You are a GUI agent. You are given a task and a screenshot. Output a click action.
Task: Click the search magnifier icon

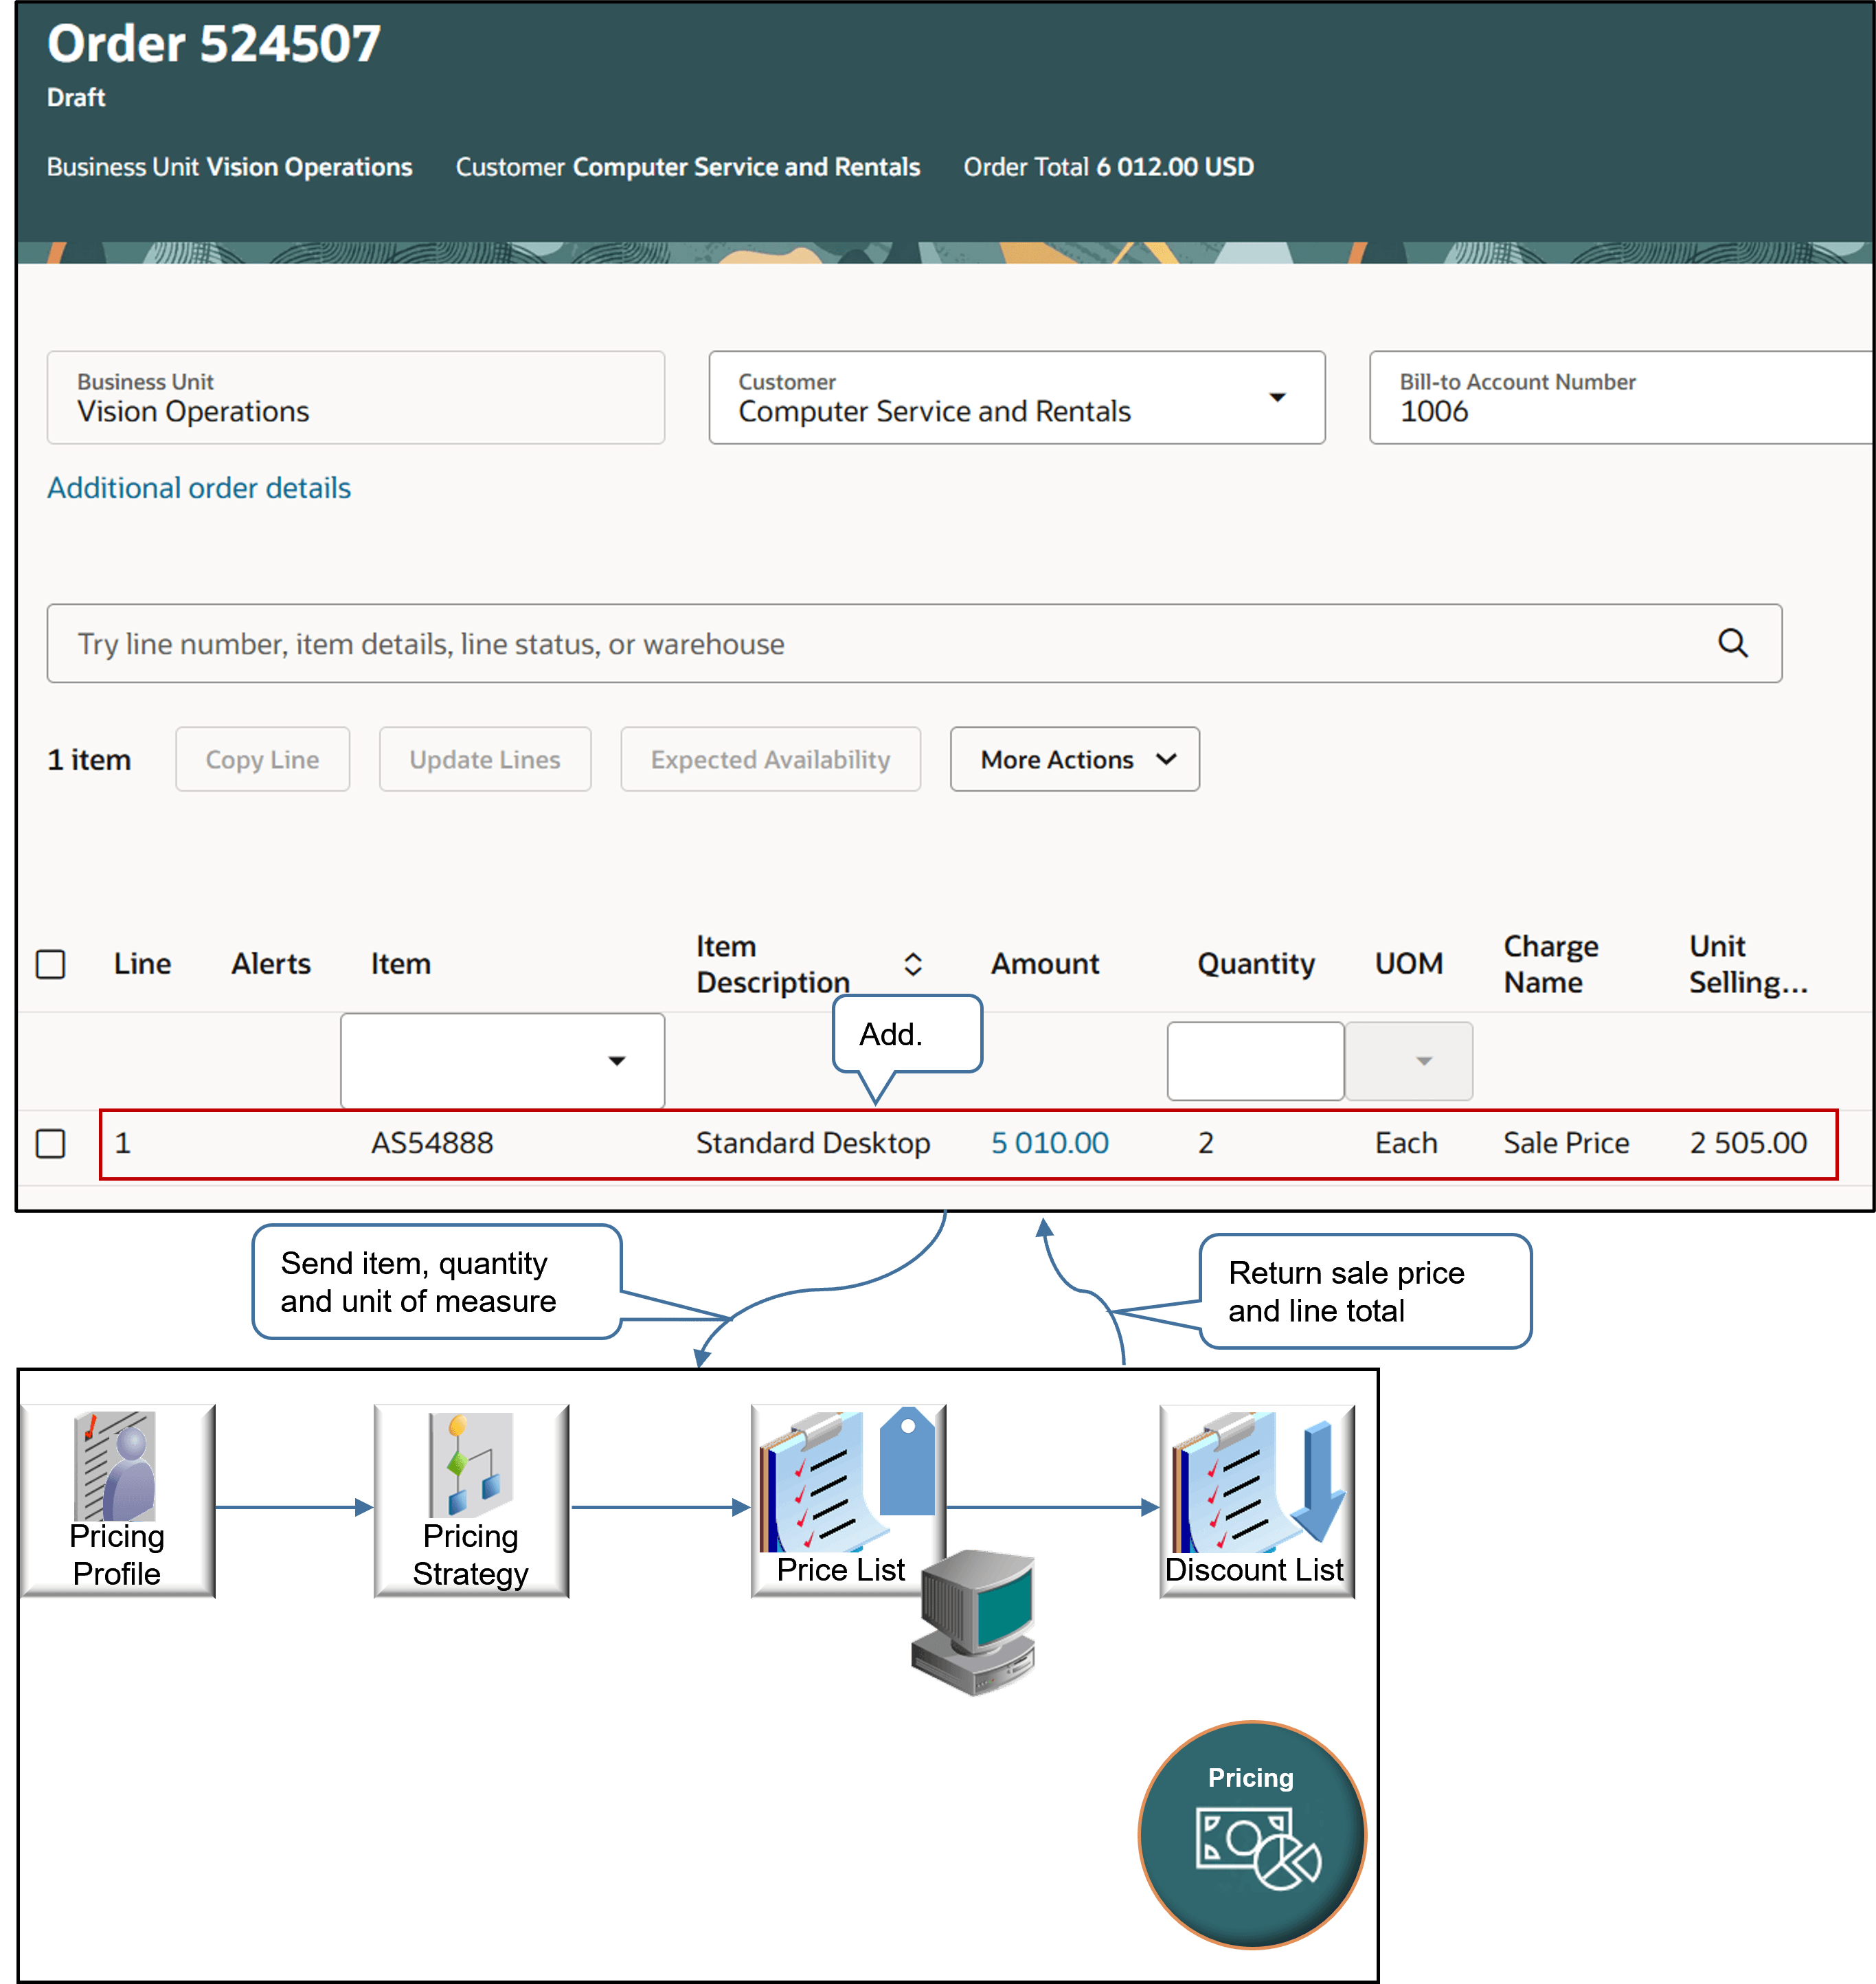tap(1732, 643)
